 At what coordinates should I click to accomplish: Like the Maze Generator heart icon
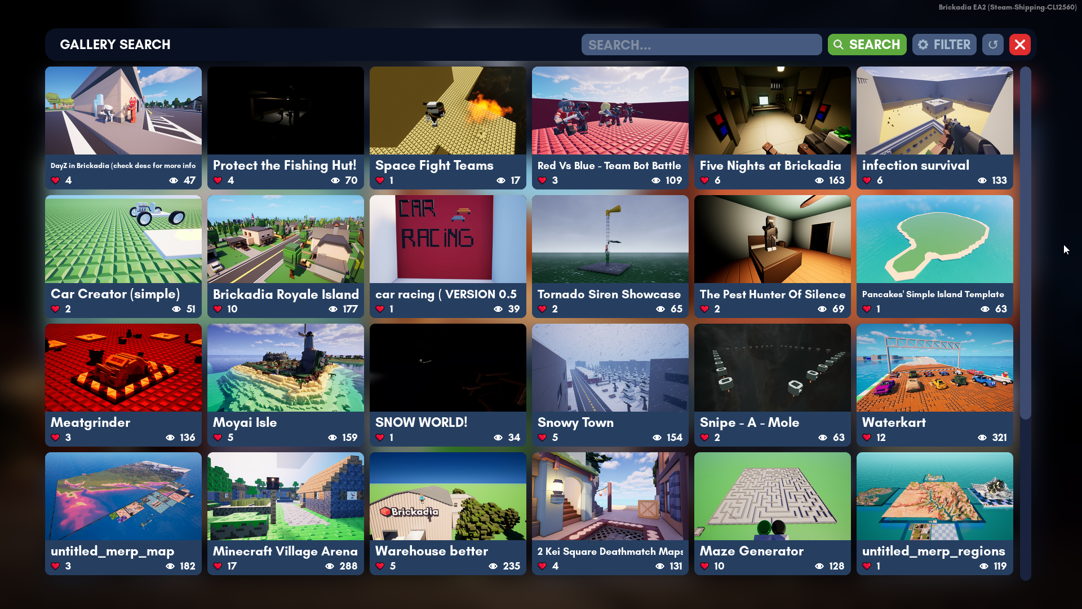click(x=704, y=566)
